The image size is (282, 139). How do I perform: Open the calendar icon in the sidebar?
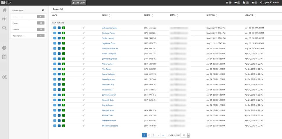tap(4, 57)
